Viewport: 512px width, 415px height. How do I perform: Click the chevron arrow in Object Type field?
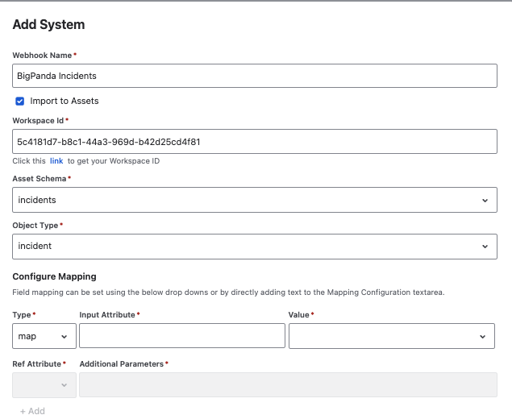click(485, 247)
